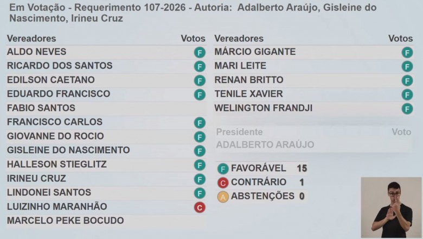Image resolution: width=423 pixels, height=239 pixels.
Task: Click the orange Abstenções legend icon
Action: point(223,197)
